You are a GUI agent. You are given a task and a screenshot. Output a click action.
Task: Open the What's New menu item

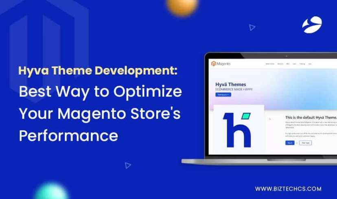click(270, 64)
